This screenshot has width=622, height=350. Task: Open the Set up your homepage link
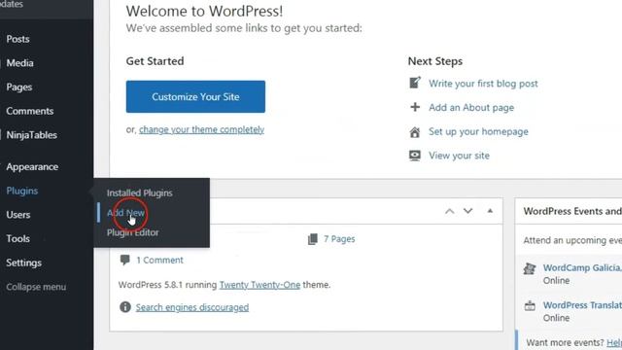pyautogui.click(x=478, y=131)
